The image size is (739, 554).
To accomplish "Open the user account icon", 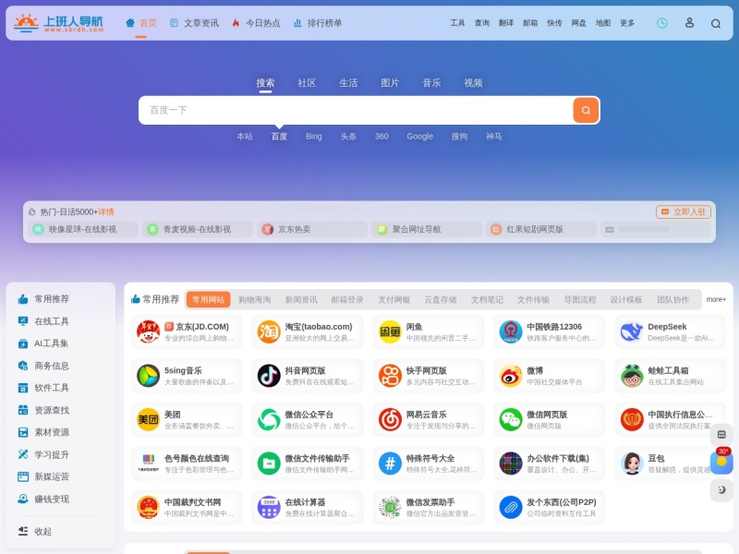I will (689, 22).
